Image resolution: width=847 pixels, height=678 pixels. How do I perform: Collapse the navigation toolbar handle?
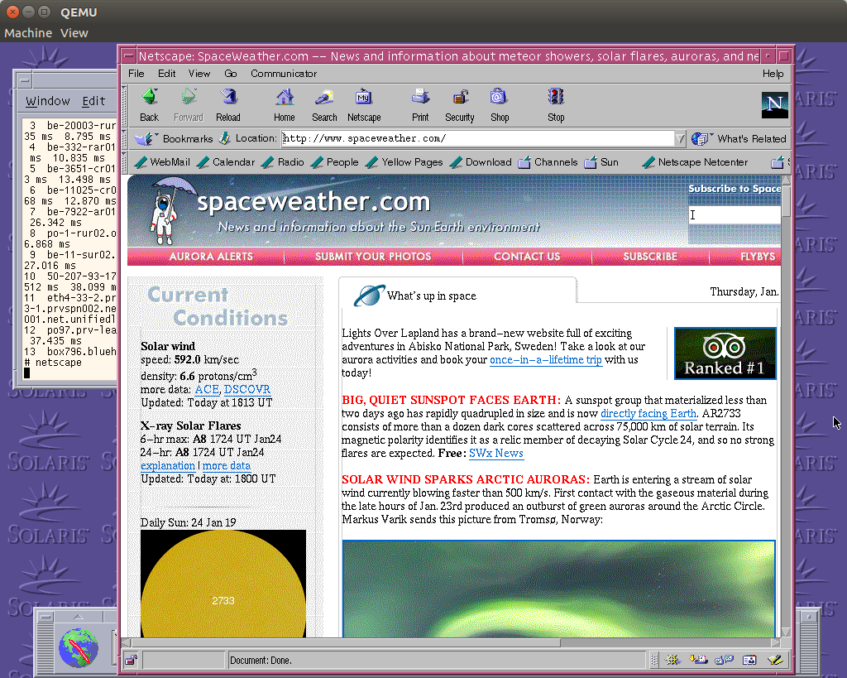(124, 105)
